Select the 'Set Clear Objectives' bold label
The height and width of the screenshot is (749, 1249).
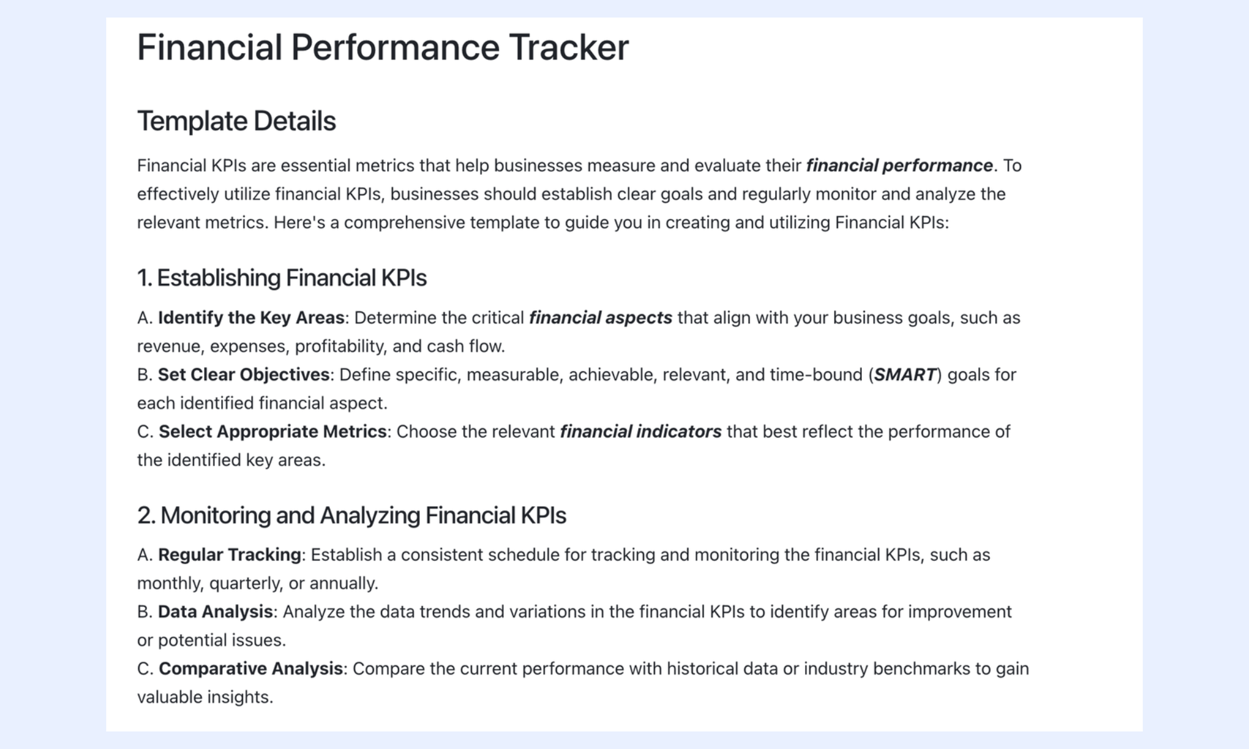[x=244, y=374]
